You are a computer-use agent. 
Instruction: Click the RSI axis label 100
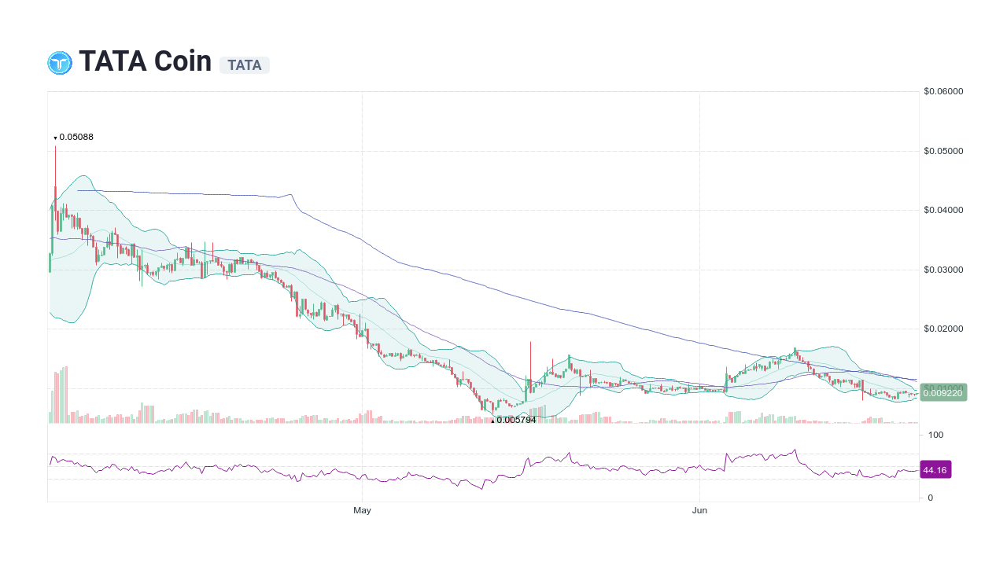936,435
